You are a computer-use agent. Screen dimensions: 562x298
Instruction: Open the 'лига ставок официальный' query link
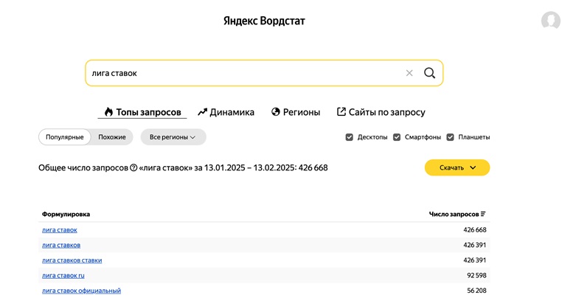(81, 291)
